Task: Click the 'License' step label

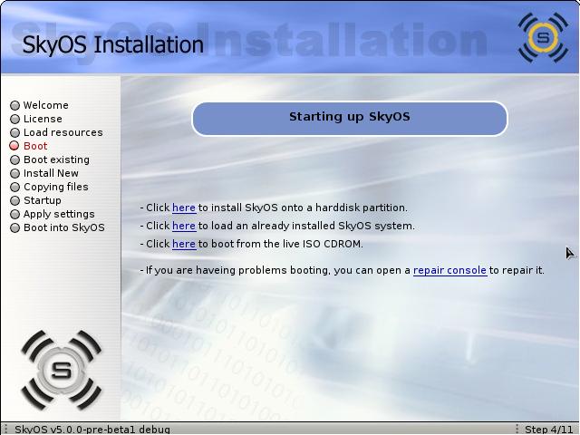Action: (x=43, y=119)
